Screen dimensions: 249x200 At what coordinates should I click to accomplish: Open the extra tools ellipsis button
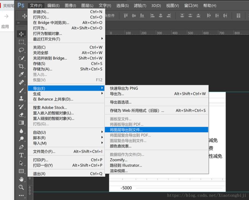[x=21, y=195]
